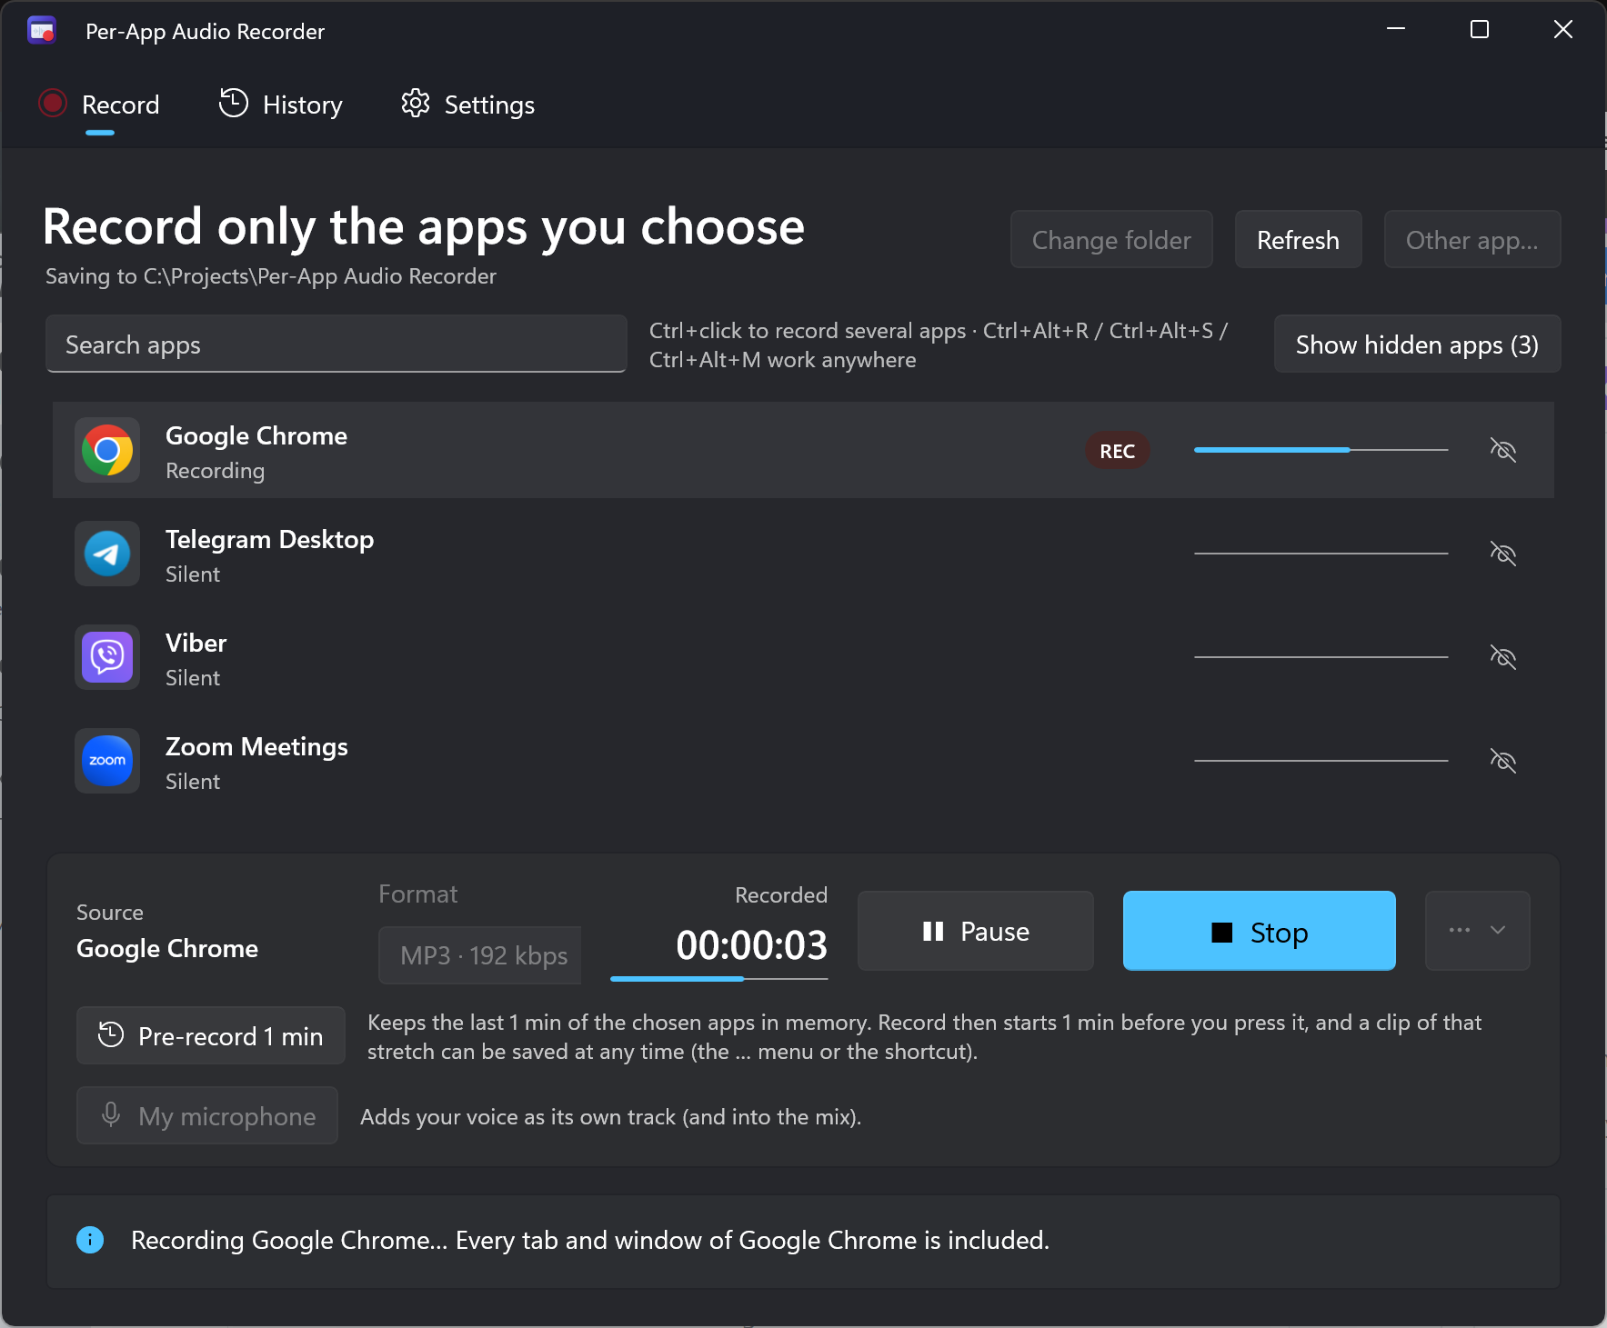This screenshot has height=1328, width=1607.
Task: Refresh the app list
Action: [1298, 240]
